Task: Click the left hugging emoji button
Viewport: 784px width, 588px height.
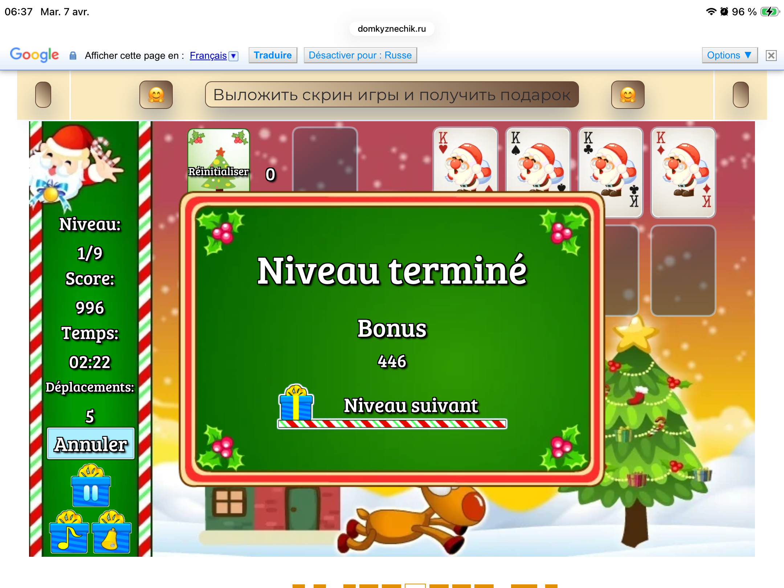Action: pos(156,95)
